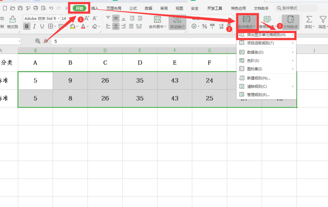Open the quick access toolbar customize arrow

[x=67, y=9]
